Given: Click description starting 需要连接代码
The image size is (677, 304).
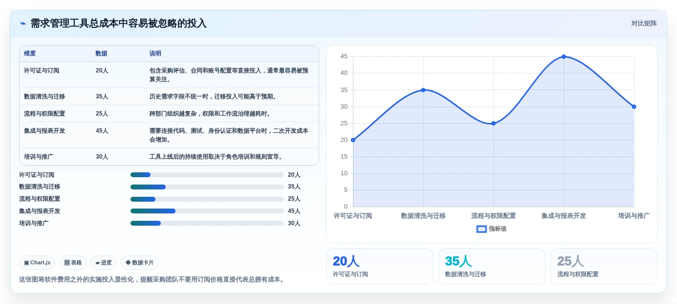Looking at the screenshot, I should (229, 135).
